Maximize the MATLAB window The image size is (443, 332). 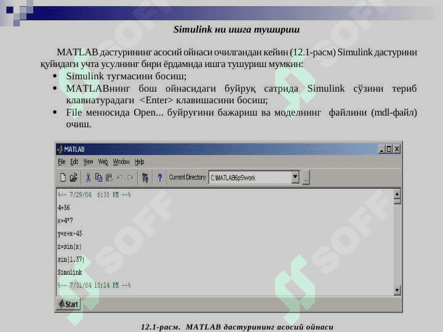coord(389,149)
